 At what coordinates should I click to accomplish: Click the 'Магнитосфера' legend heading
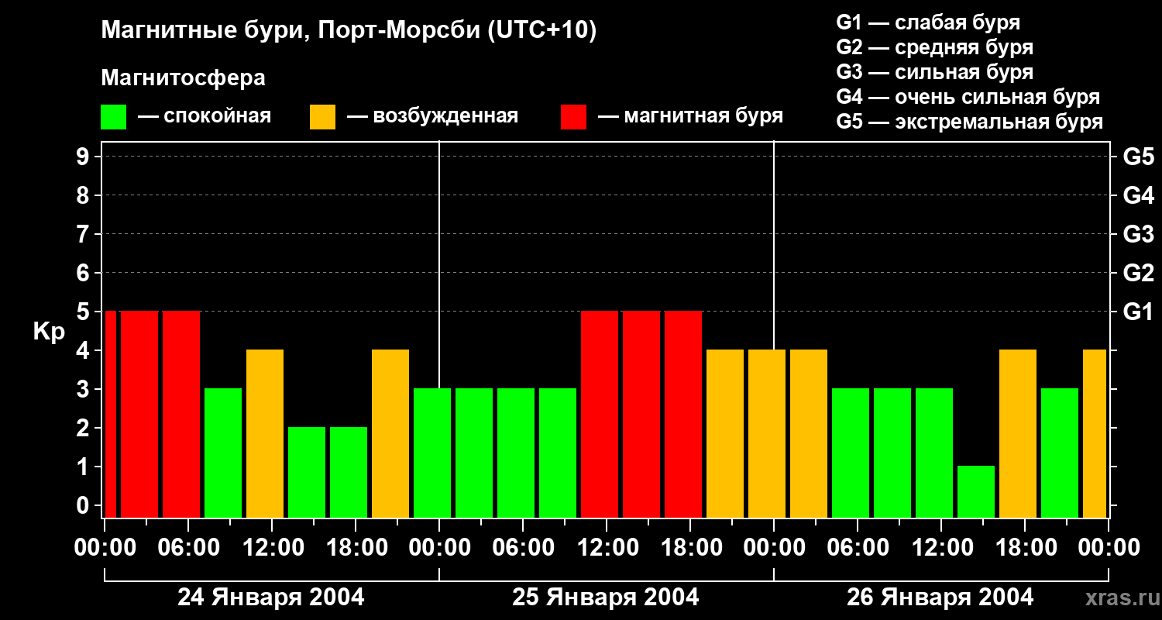[x=183, y=78]
